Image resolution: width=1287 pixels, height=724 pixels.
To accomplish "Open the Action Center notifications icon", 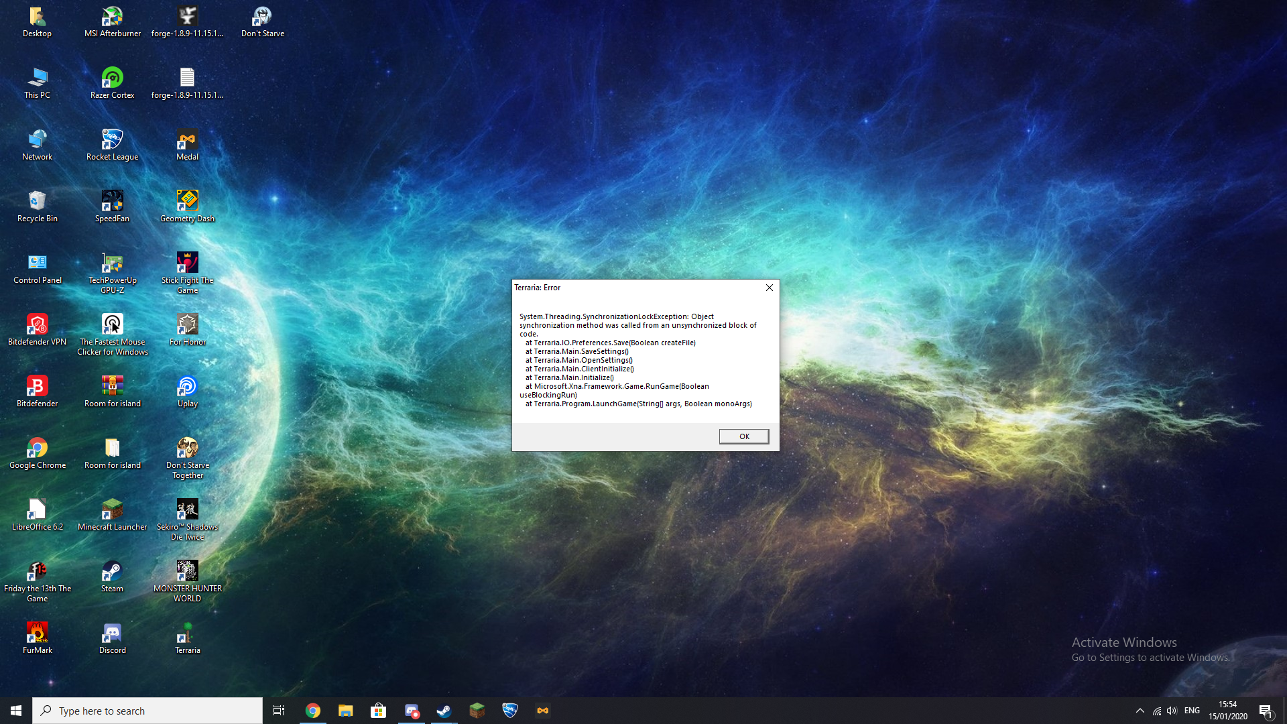I will pos(1266,711).
